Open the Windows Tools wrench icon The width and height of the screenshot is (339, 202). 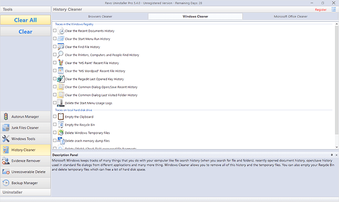(6, 139)
